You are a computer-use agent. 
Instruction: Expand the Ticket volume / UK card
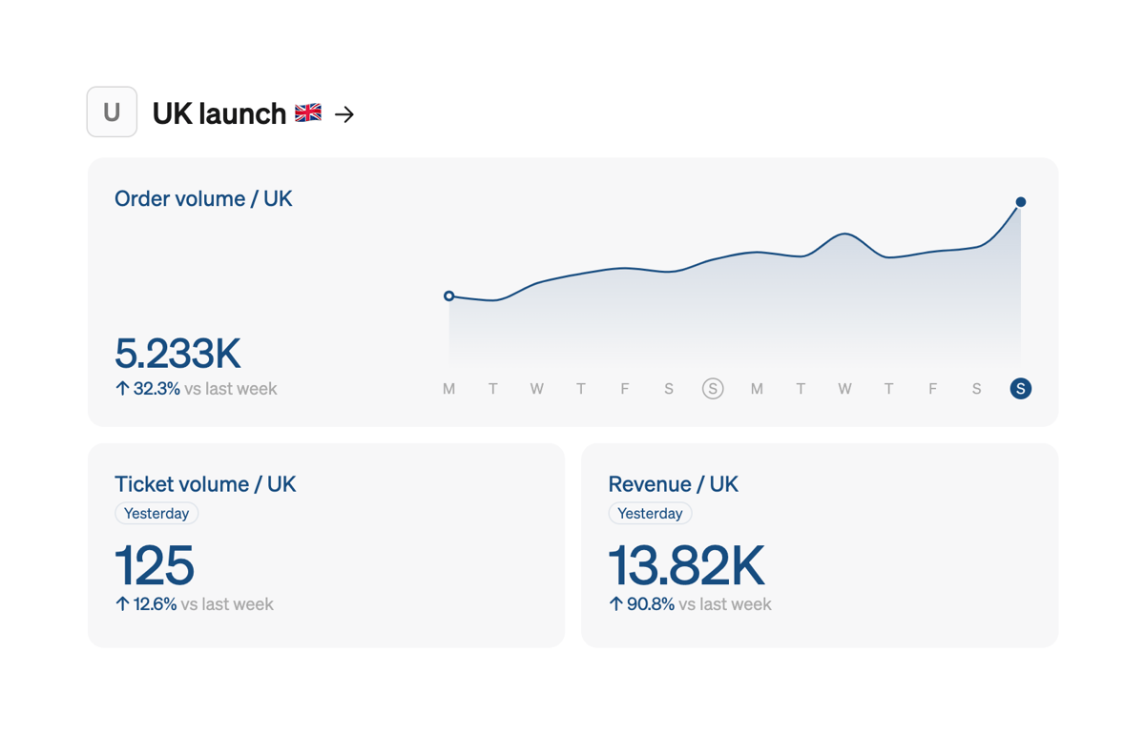point(325,543)
